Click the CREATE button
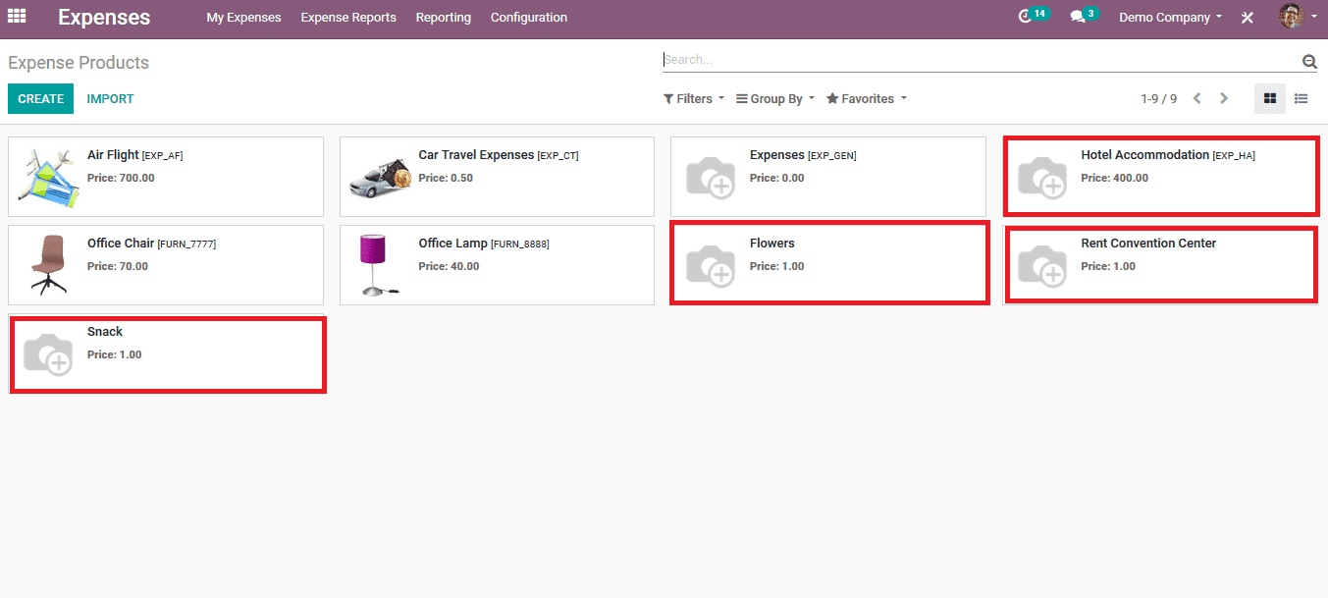This screenshot has width=1328, height=598. coord(40,98)
